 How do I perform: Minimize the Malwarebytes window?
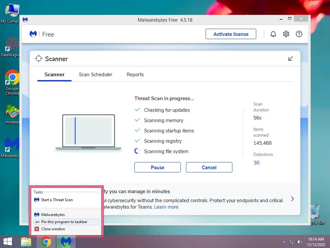click(x=281, y=19)
